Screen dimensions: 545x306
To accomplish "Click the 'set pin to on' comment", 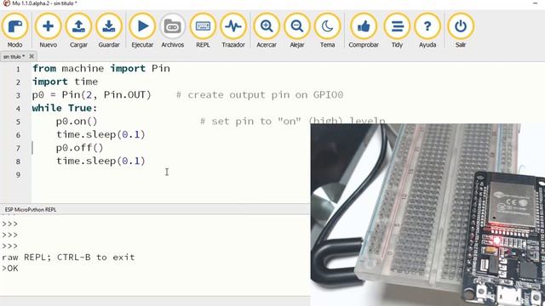I will click(293, 122).
